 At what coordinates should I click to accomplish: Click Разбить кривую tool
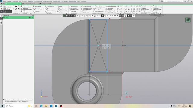pyautogui.click(x=111, y=6)
